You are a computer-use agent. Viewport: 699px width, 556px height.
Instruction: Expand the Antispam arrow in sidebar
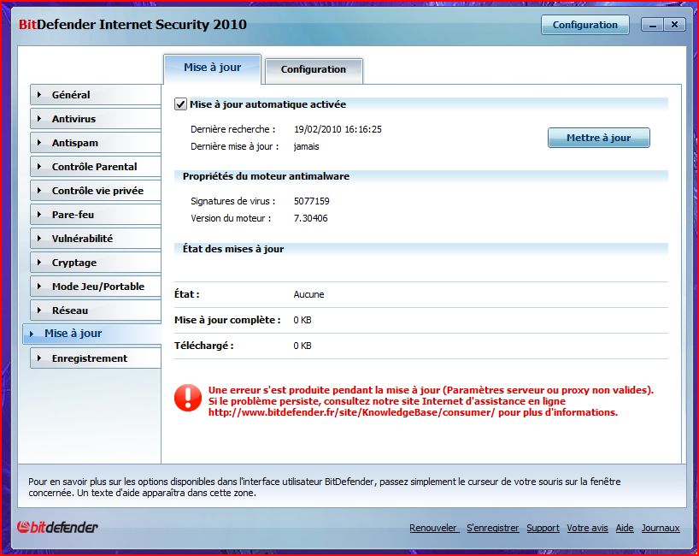pyautogui.click(x=39, y=143)
